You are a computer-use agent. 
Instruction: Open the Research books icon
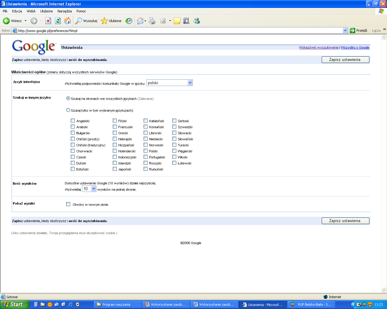[x=186, y=21]
